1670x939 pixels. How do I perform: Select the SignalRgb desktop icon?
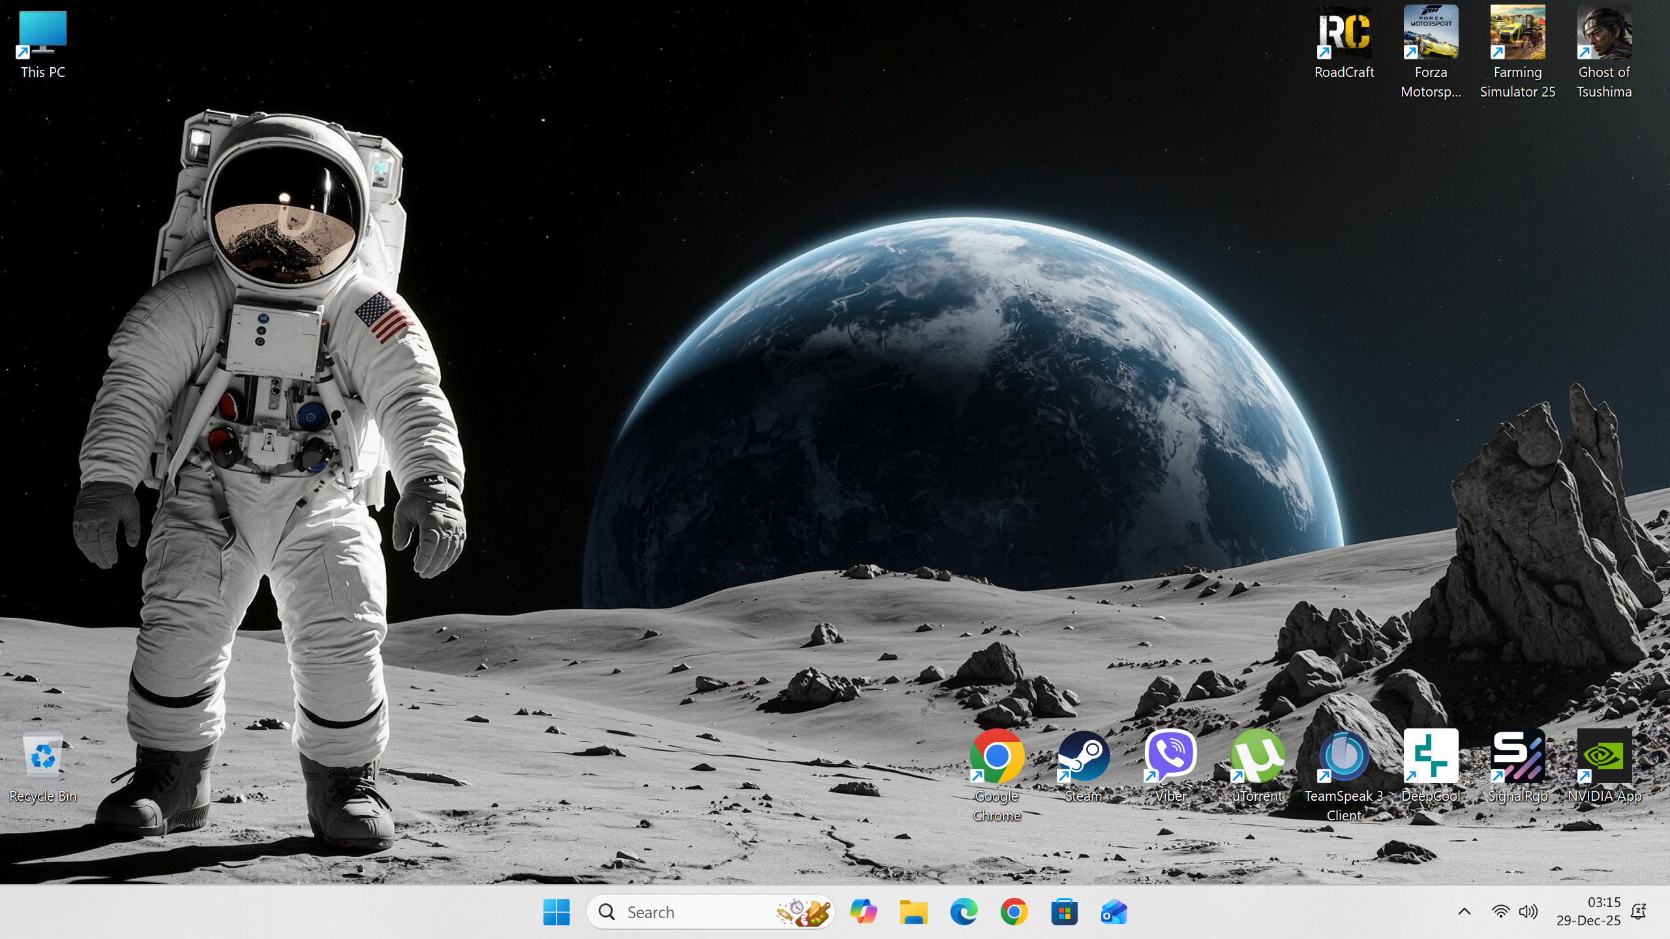click(1517, 756)
